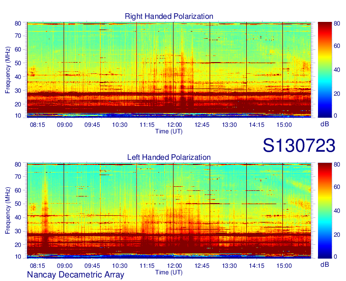The height and width of the screenshot is (281, 346).
Task: Click 13:30 tick on Right Handed time axis
Action: coord(229,125)
